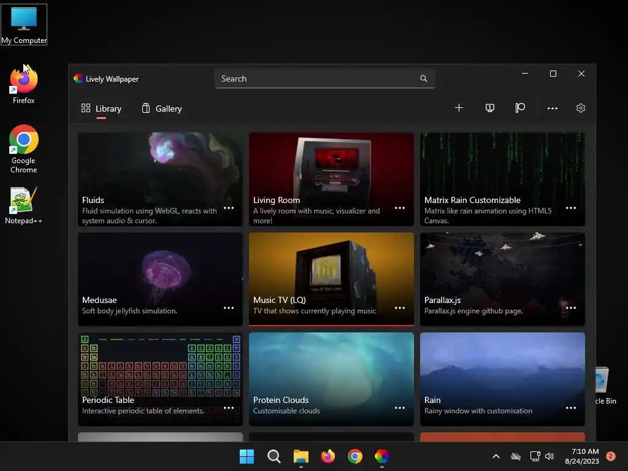Viewport: 628px width, 471px height.
Task: Focus the Search input field
Action: (x=325, y=78)
